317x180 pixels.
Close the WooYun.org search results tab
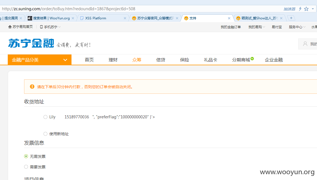tap(73, 18)
